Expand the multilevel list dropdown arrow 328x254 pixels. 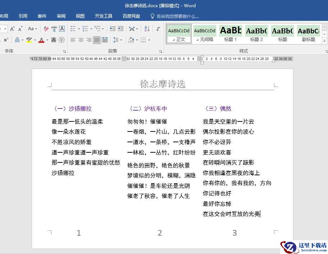[x=103, y=29]
